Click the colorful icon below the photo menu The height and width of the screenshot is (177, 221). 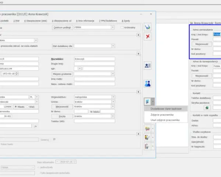147,129
